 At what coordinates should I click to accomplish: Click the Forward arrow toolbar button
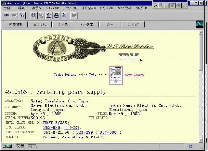[14, 15]
